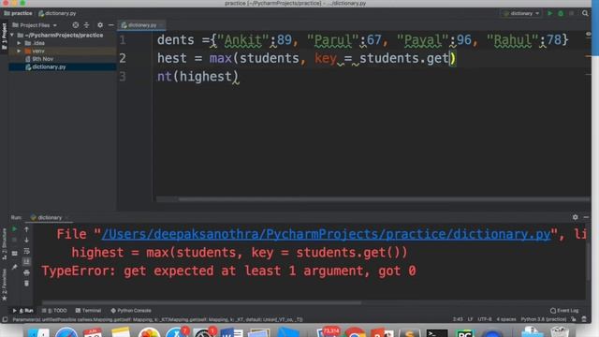Screen dimensions: 599x337
Task: Click the 4 spaces indent status widget
Action: coord(505,319)
